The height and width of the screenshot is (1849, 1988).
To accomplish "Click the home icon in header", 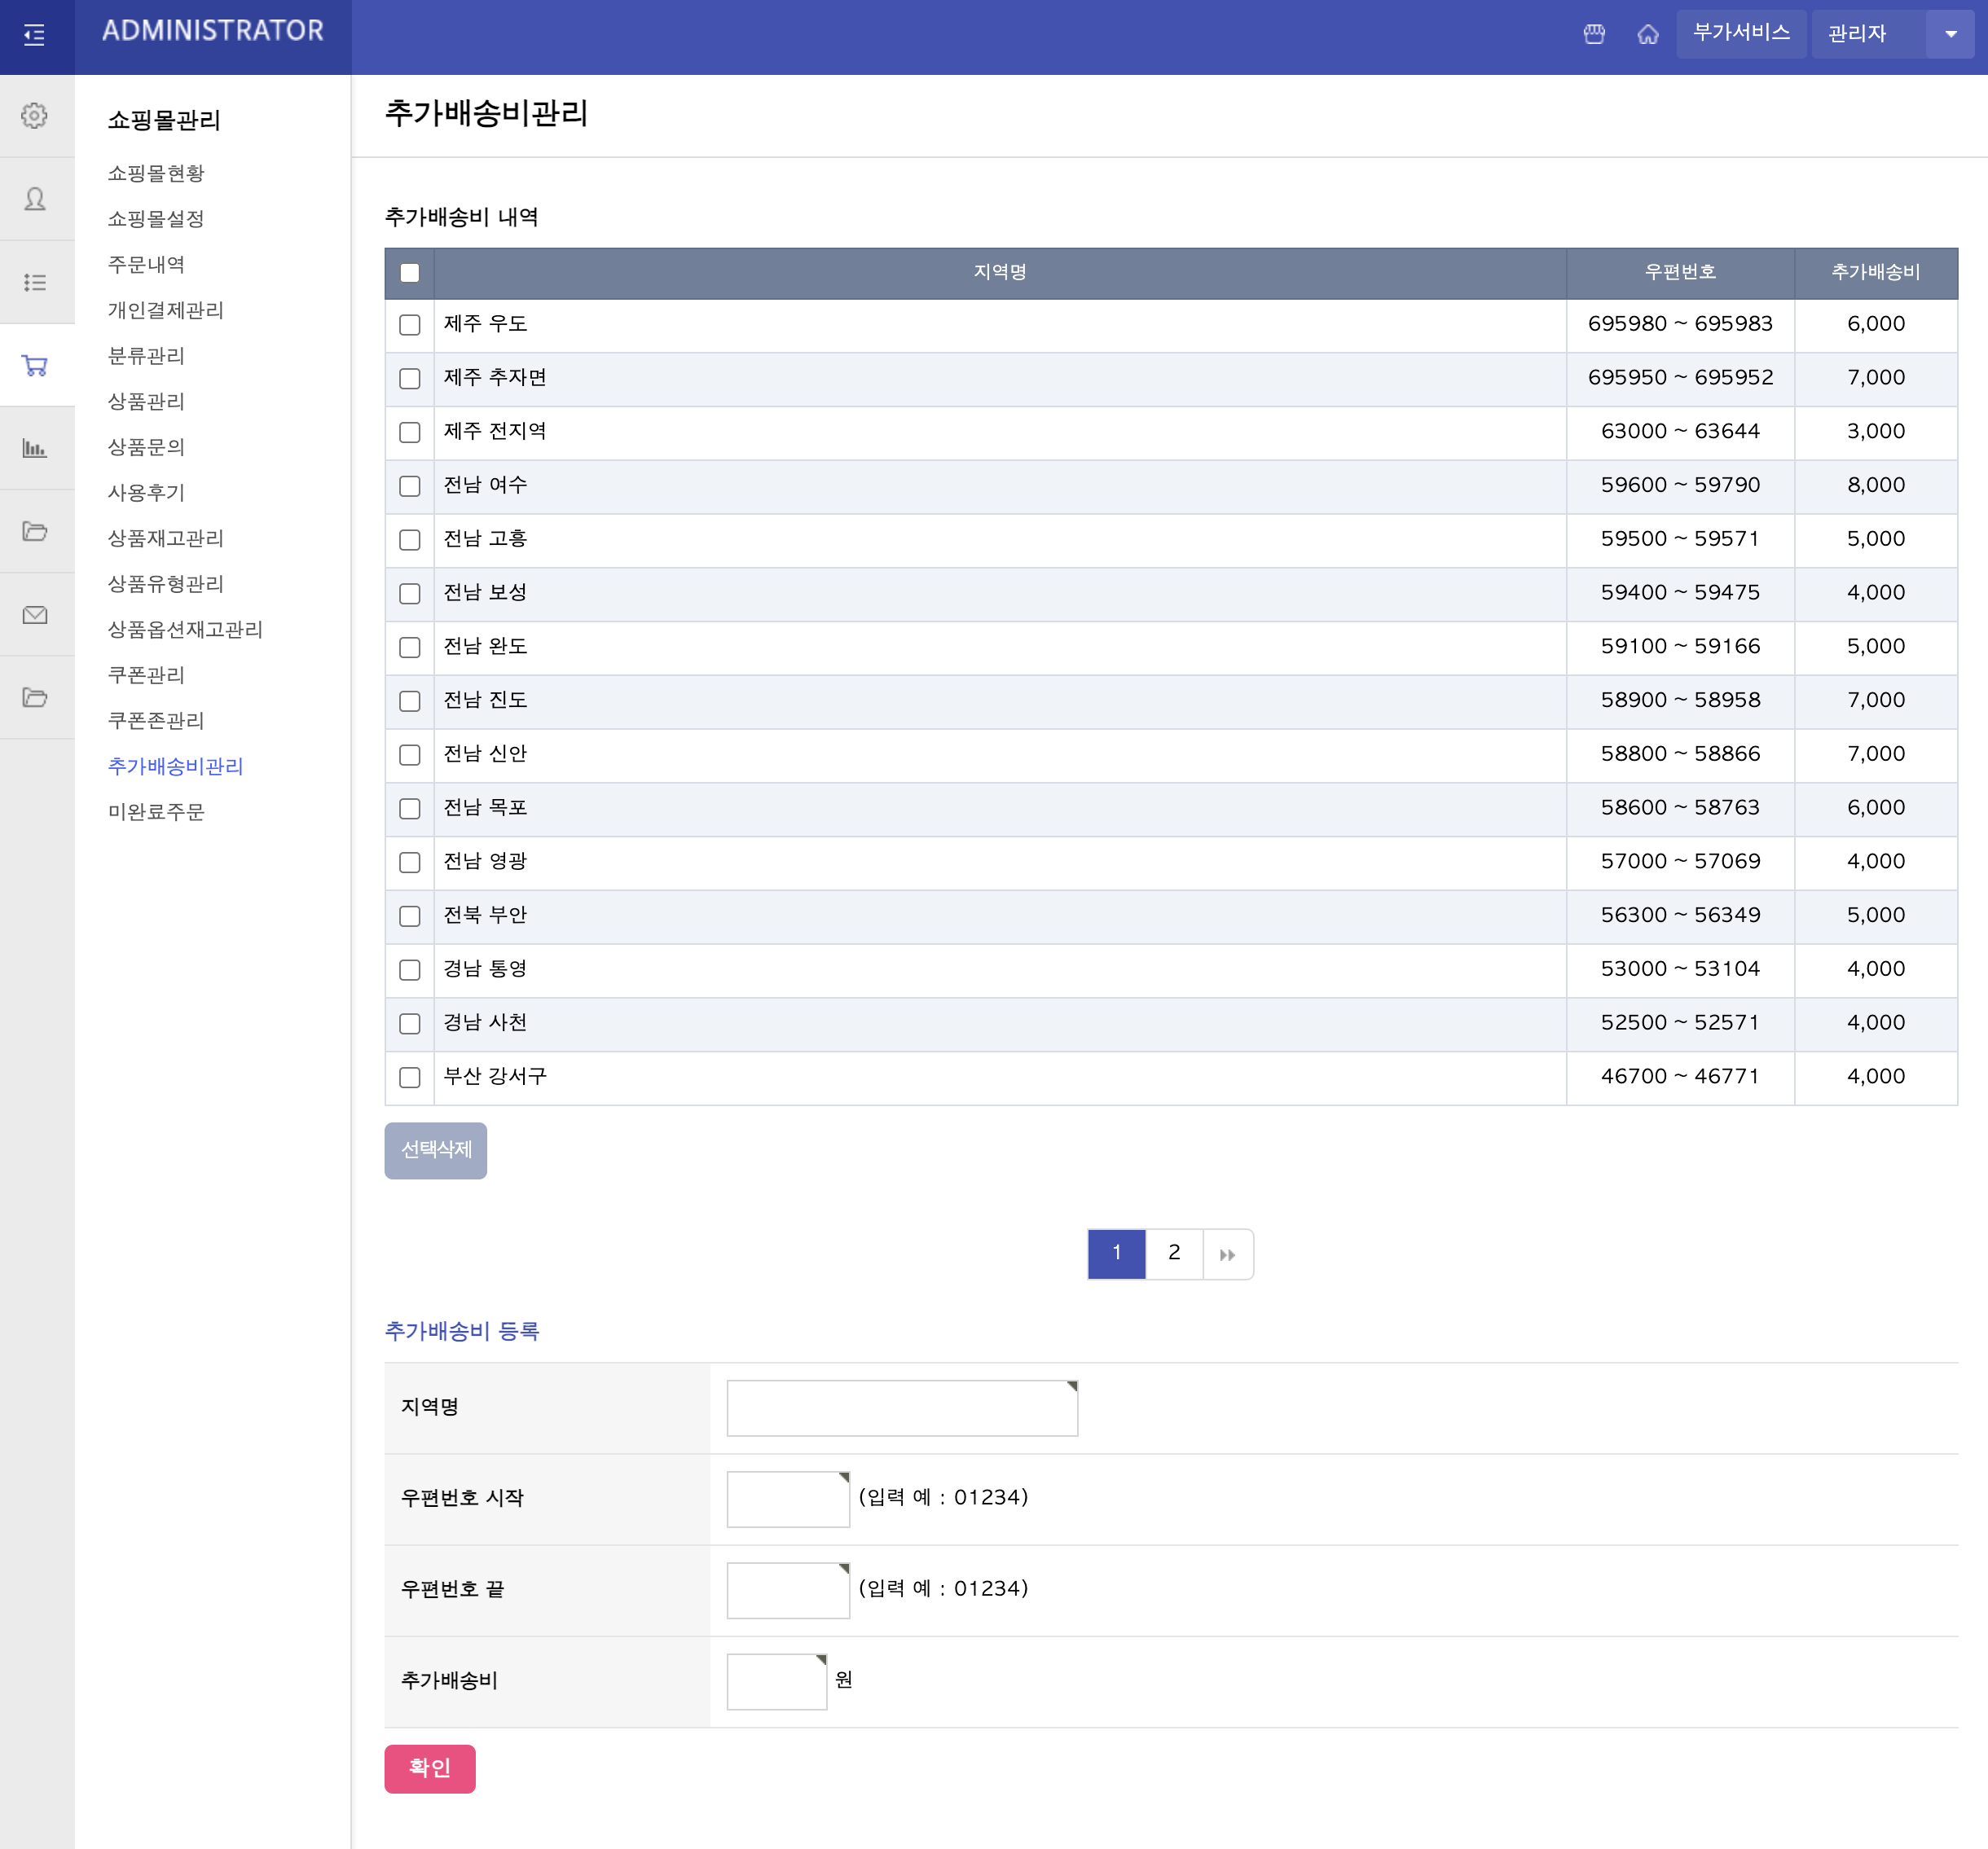I will [1648, 35].
